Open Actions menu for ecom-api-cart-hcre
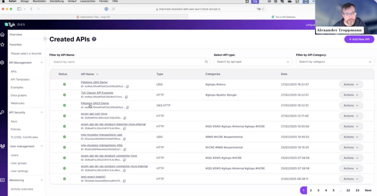The height and width of the screenshot is (196, 377). click(x=351, y=116)
